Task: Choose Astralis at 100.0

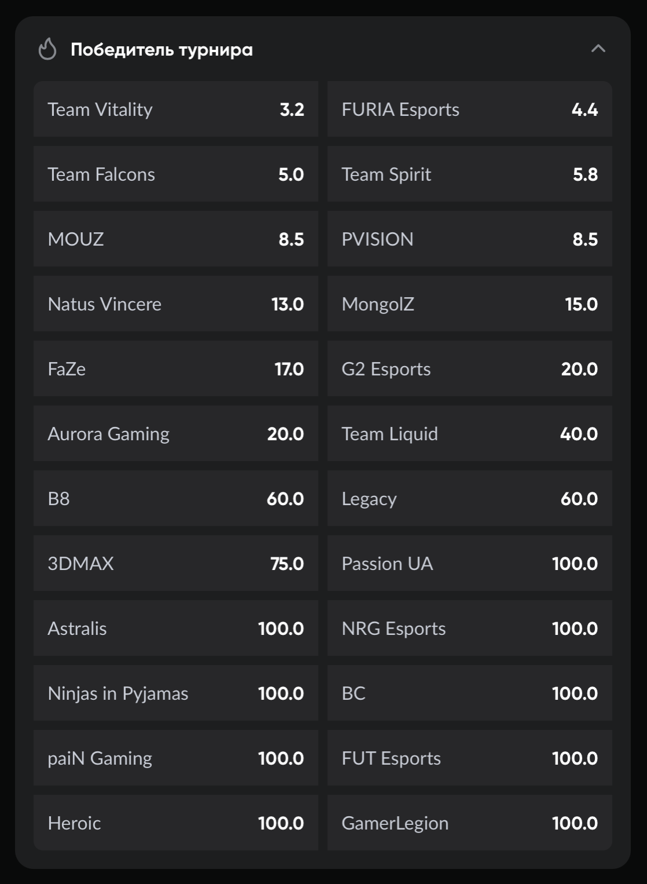Action: coord(176,629)
